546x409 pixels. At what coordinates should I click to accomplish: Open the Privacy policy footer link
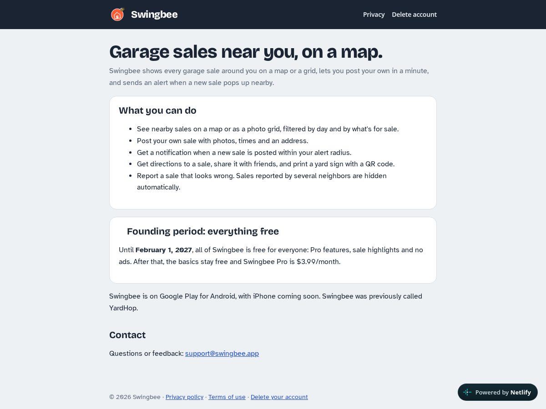[184, 397]
